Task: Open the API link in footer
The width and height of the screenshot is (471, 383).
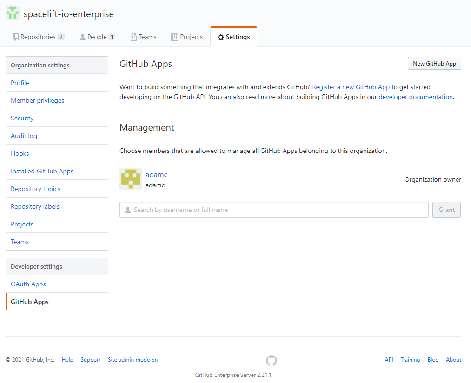Action: tap(389, 360)
